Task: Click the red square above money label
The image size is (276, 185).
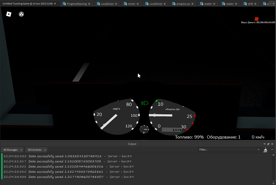Action: (257, 19)
